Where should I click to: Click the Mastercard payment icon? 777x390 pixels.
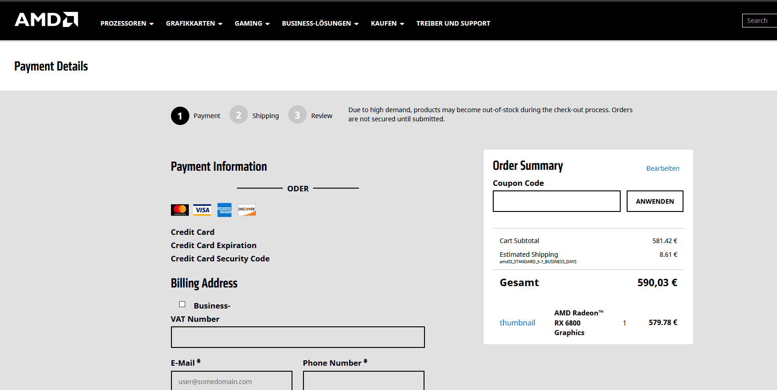pyautogui.click(x=180, y=210)
